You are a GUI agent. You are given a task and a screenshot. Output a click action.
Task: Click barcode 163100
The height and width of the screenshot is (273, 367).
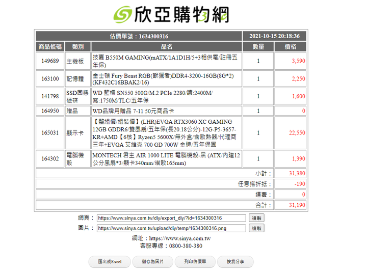pos(50,78)
